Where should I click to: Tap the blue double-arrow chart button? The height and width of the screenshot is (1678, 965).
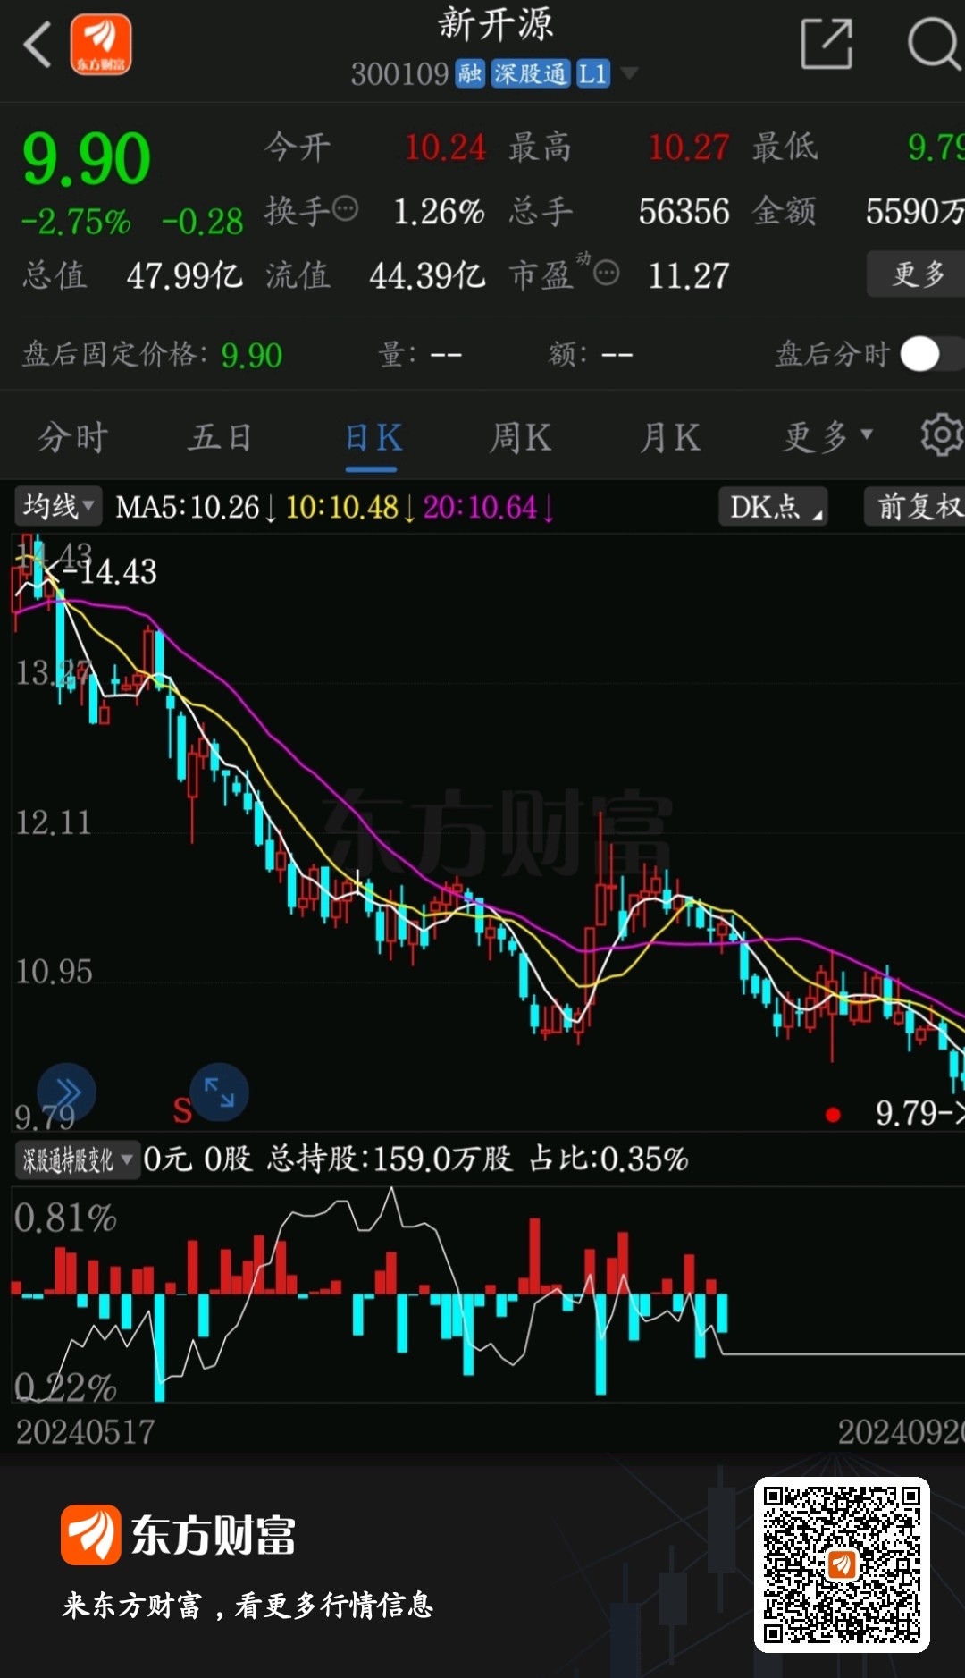pyautogui.click(x=66, y=1092)
